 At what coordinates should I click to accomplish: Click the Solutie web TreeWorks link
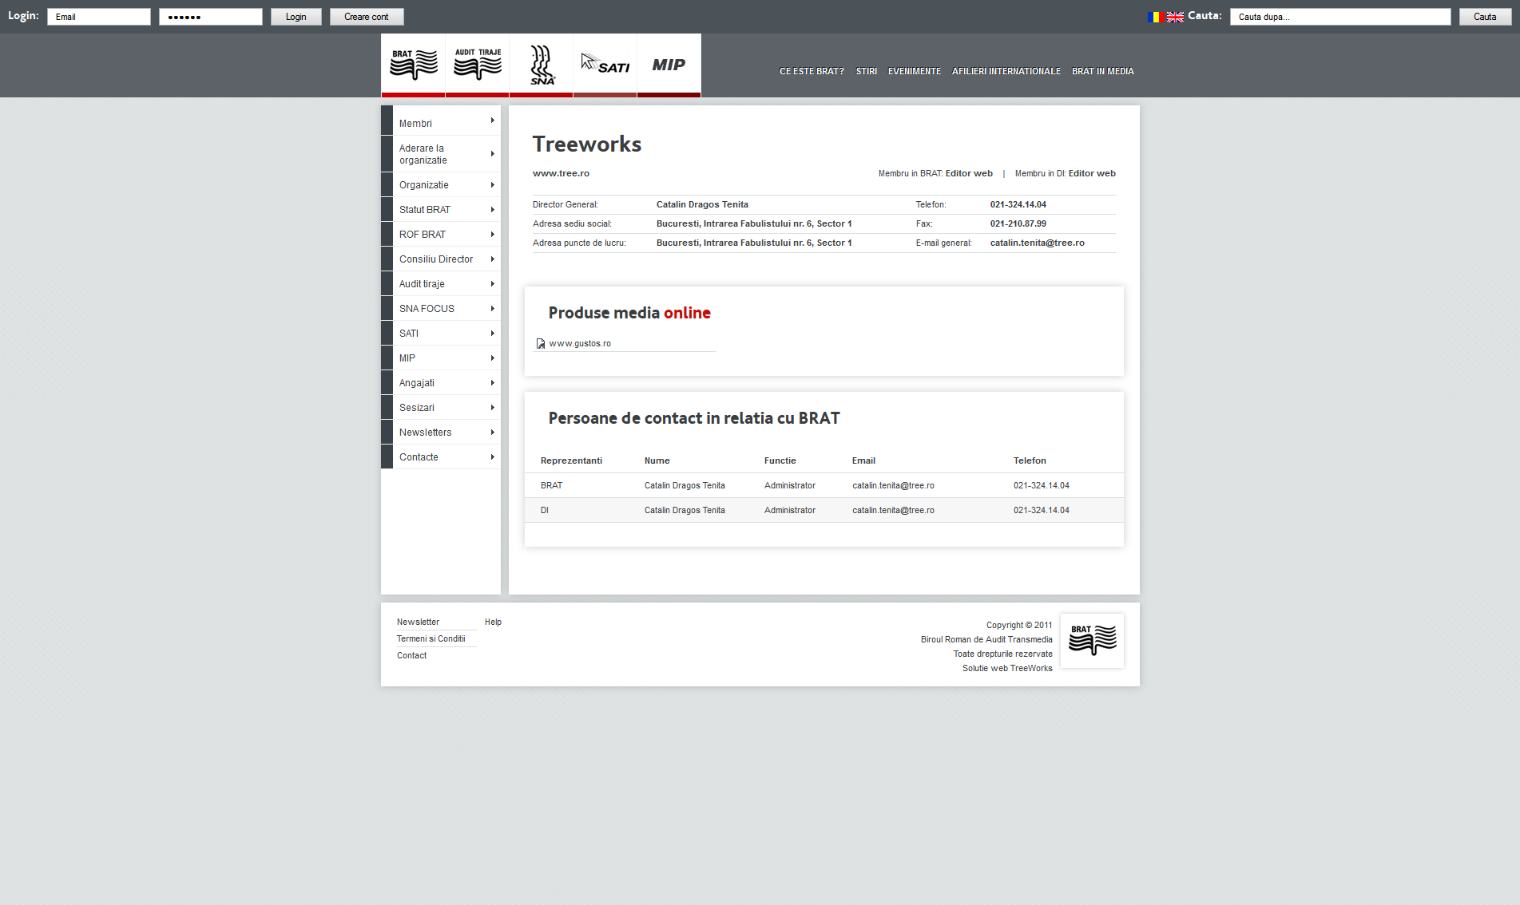(x=1007, y=668)
